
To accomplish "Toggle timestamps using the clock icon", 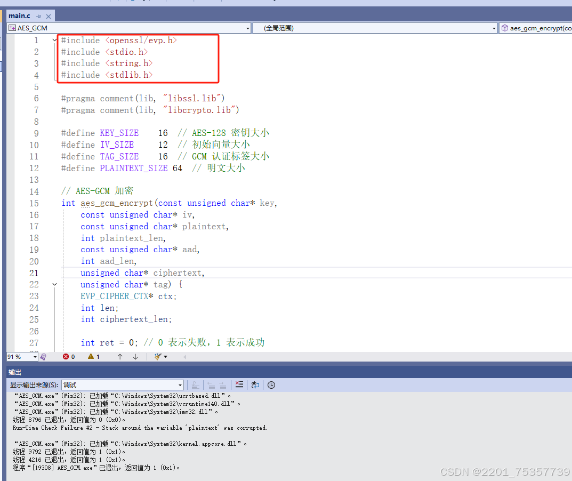I will pyautogui.click(x=271, y=384).
